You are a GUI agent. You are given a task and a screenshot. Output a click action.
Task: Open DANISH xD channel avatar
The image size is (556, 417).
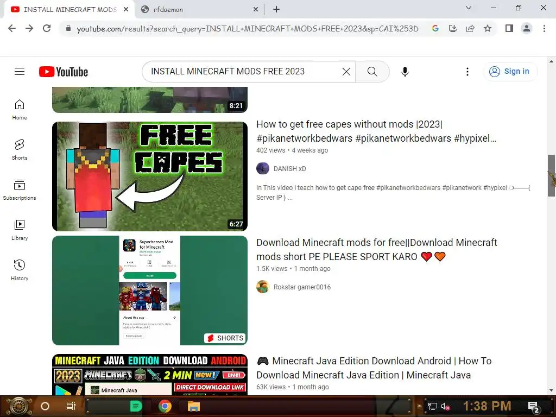[263, 168]
